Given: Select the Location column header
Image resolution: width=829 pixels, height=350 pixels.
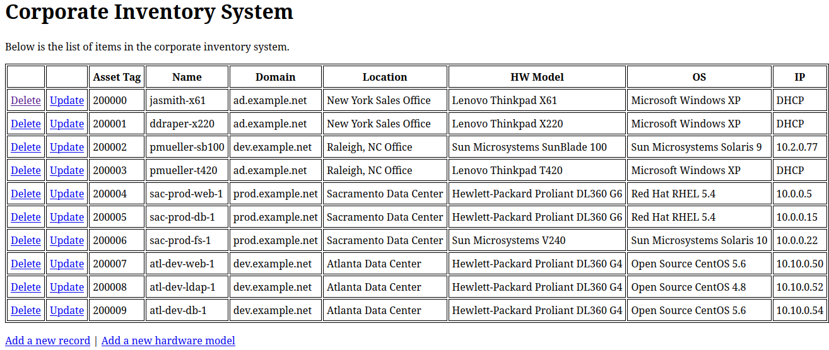Looking at the screenshot, I should click(x=385, y=77).
